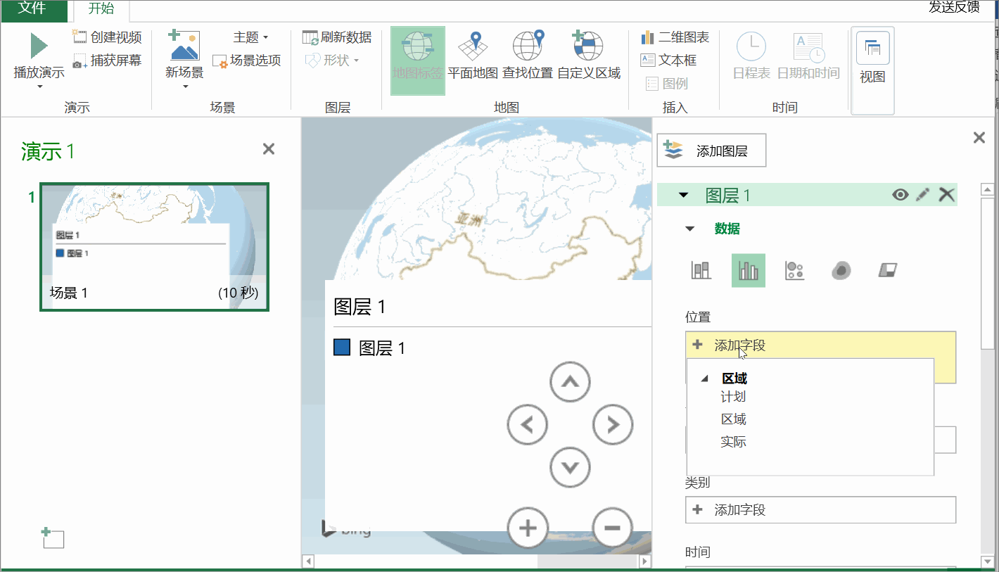Toggle 地图标签 map labels
The width and height of the screenshot is (999, 572).
click(418, 61)
